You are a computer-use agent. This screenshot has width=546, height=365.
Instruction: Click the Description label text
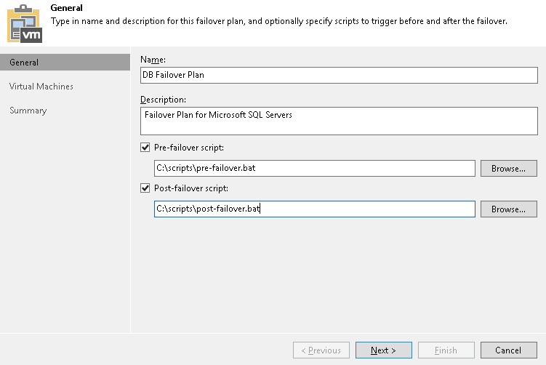coord(164,100)
